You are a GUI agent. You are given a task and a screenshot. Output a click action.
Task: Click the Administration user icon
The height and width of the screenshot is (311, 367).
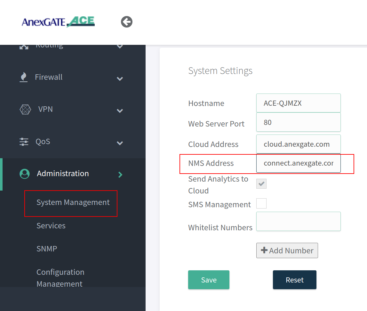(x=25, y=174)
